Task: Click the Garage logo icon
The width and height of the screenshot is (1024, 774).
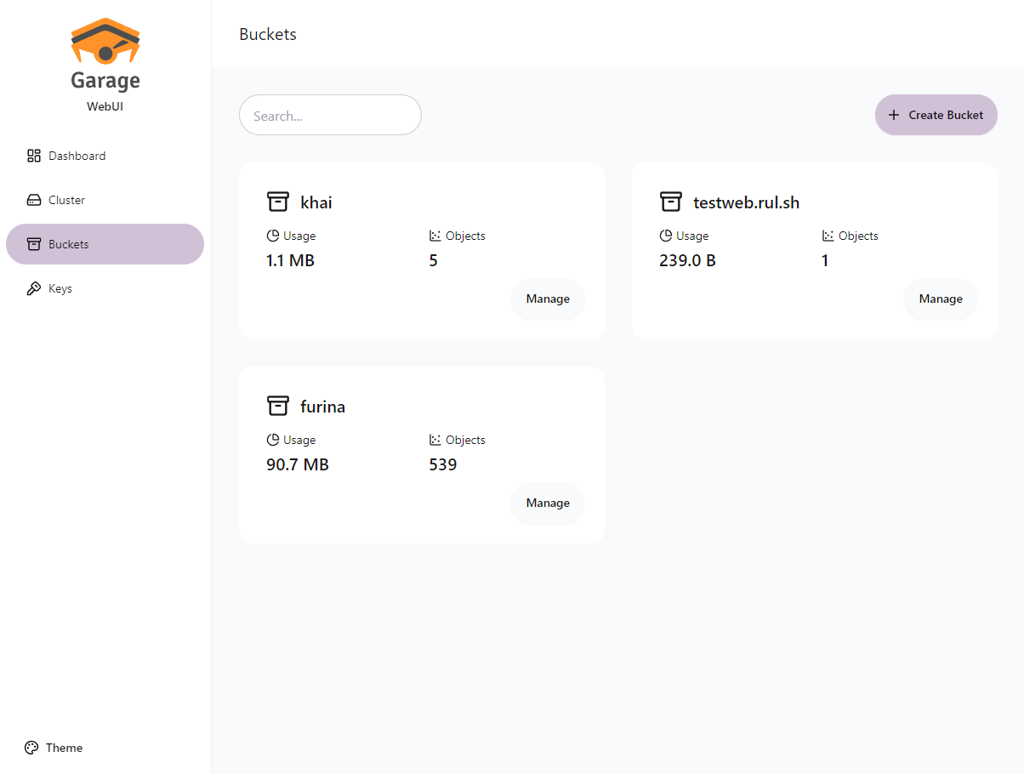Action: (x=105, y=41)
